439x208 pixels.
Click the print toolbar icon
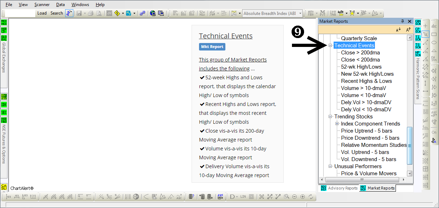[x=91, y=13]
